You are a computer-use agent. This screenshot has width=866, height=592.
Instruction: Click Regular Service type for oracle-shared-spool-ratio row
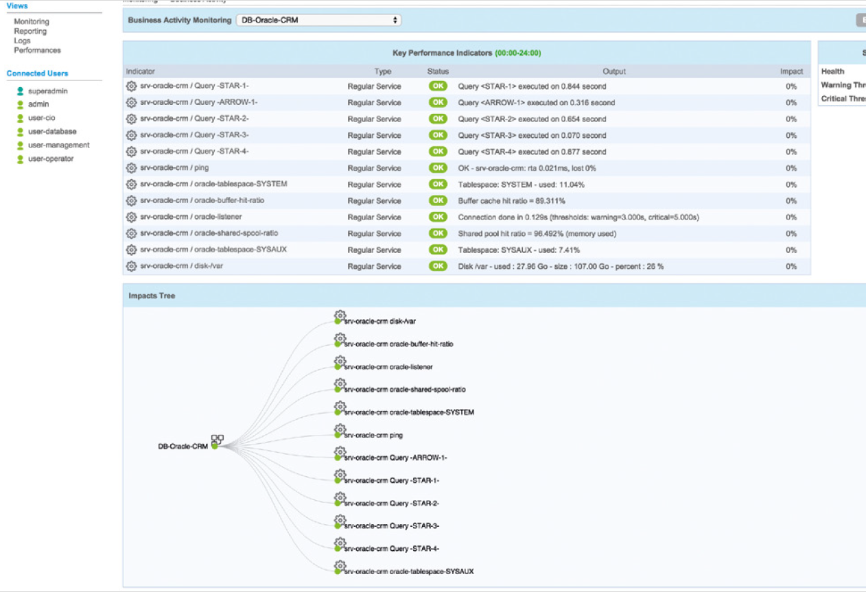point(374,233)
